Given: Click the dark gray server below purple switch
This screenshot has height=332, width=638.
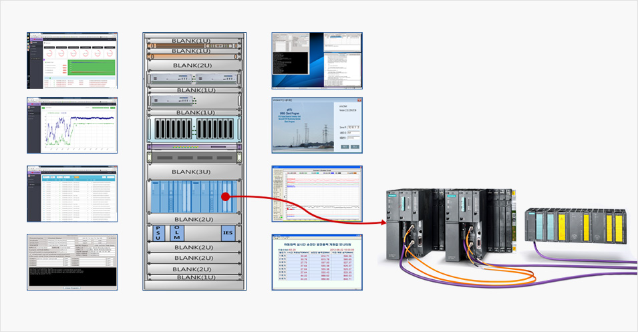Looking at the screenshot, I should point(194,158).
